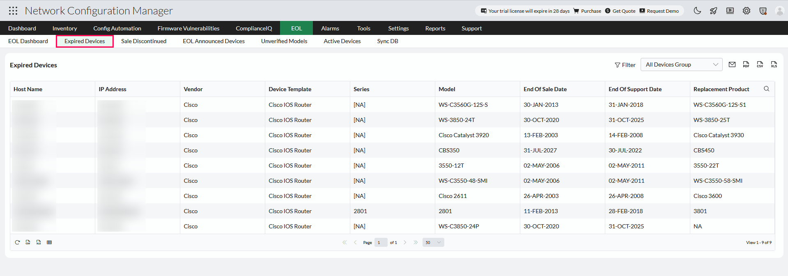The width and height of the screenshot is (788, 276).
Task: Open the user profile avatar
Action: (x=779, y=11)
